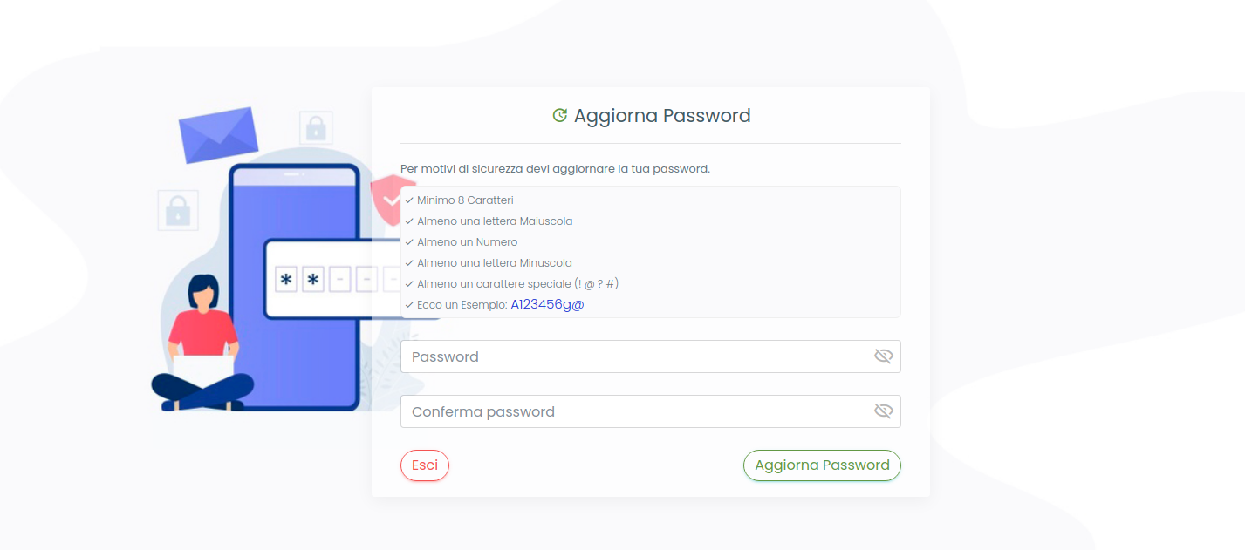Click the red shield checkmark icon
This screenshot has width=1245, height=550.
[391, 200]
